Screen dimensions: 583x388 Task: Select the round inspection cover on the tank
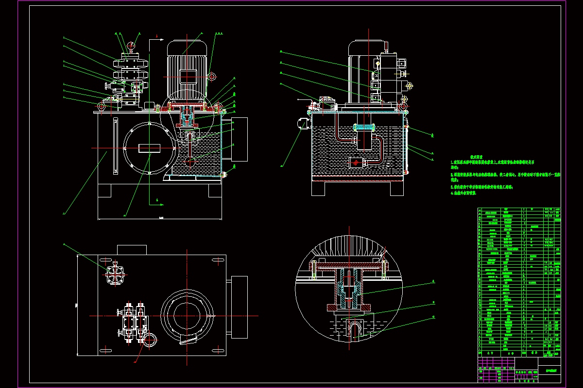149,147
